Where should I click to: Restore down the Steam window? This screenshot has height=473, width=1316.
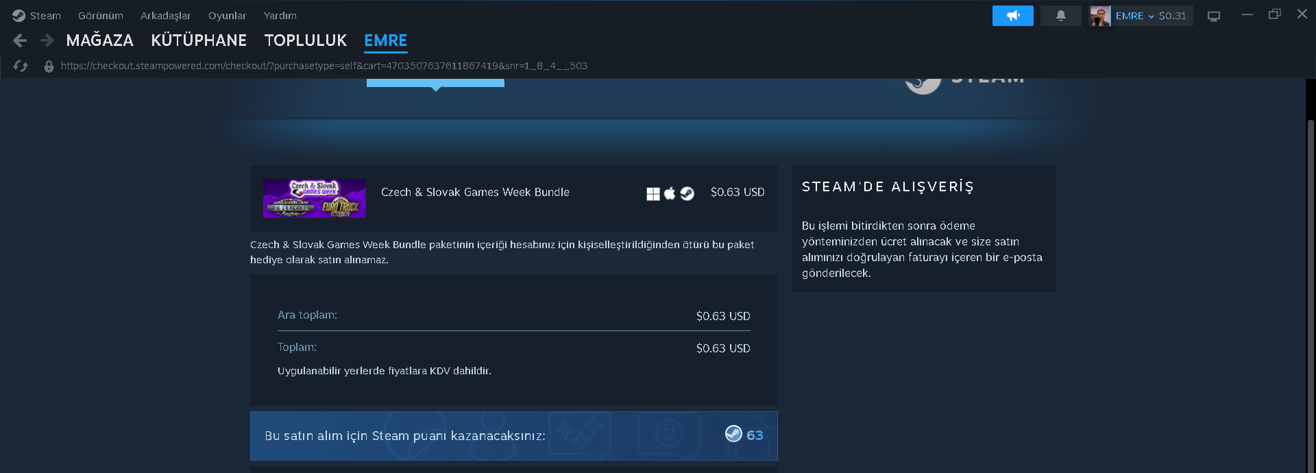click(x=1275, y=14)
